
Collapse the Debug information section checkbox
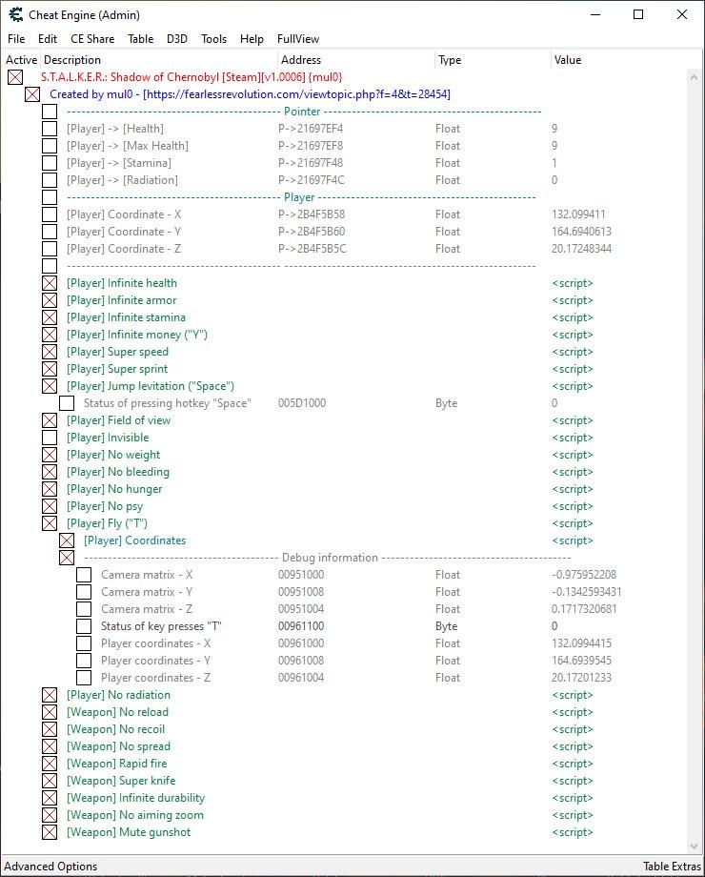(x=67, y=558)
